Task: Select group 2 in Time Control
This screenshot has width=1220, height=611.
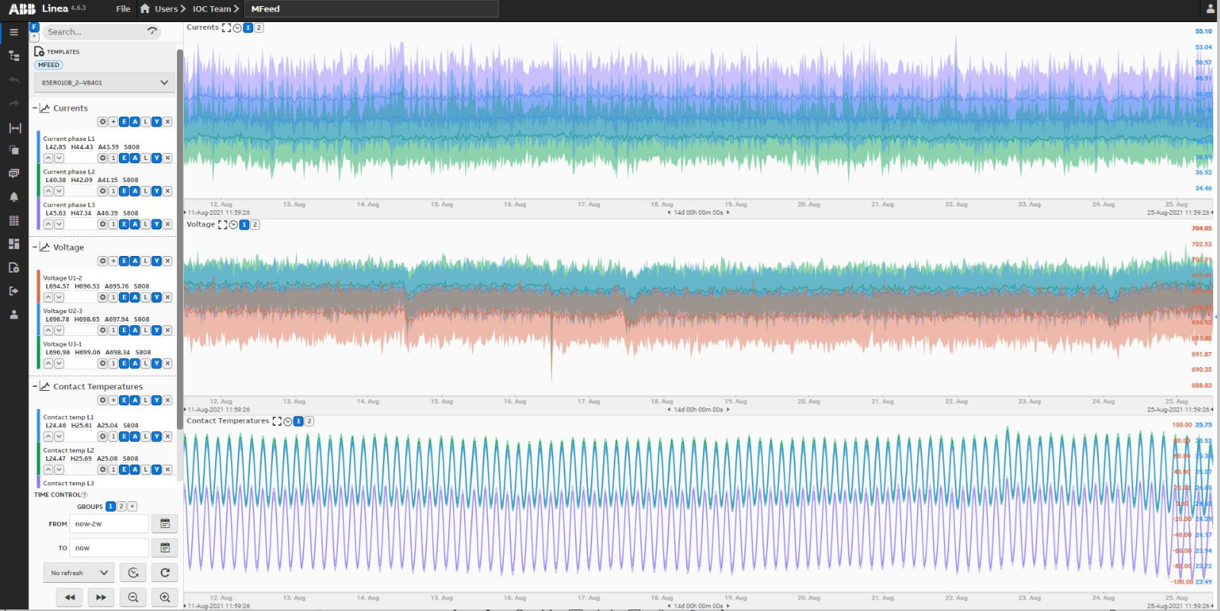Action: pos(121,507)
